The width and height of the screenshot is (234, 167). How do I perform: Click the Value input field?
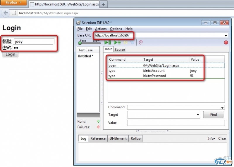(176, 123)
